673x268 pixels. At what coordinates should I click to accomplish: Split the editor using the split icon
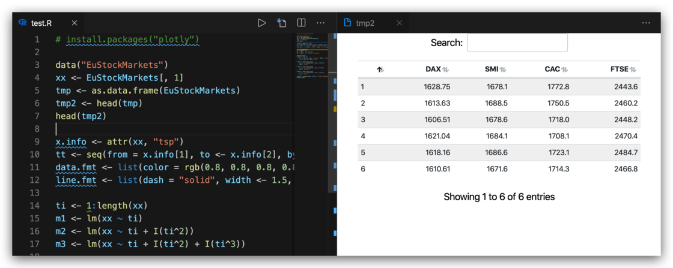[302, 23]
